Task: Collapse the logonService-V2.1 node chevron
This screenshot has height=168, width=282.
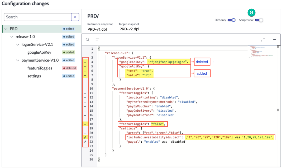Action: tap(18, 45)
